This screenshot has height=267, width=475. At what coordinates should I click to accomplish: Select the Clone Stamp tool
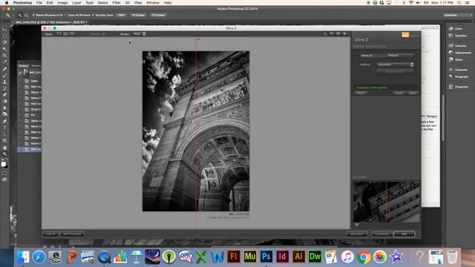tap(4, 82)
